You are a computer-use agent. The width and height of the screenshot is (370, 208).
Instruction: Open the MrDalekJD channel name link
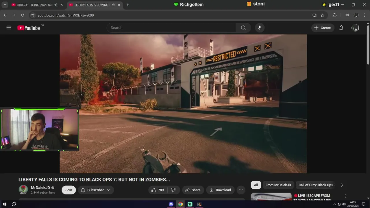click(x=40, y=188)
